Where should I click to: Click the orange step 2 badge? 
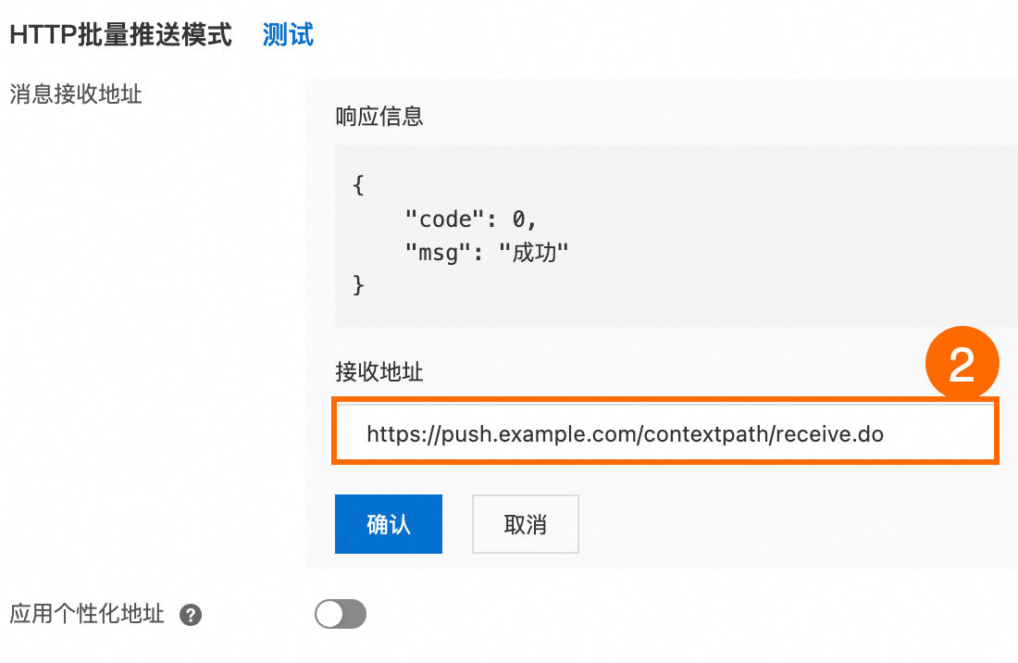(962, 363)
